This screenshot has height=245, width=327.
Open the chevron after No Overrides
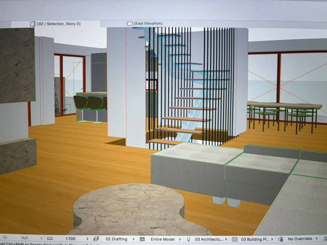coord(317,238)
